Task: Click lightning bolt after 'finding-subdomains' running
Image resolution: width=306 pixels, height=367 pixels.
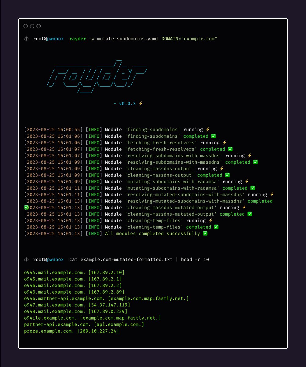Action: (208, 130)
